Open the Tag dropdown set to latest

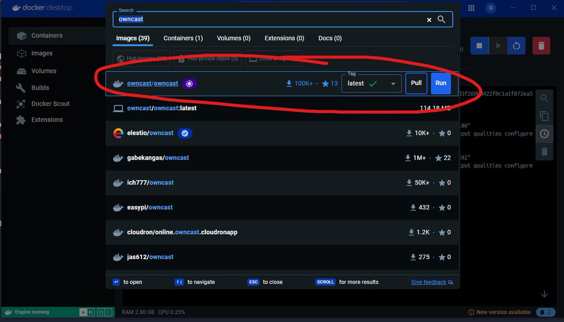(371, 84)
